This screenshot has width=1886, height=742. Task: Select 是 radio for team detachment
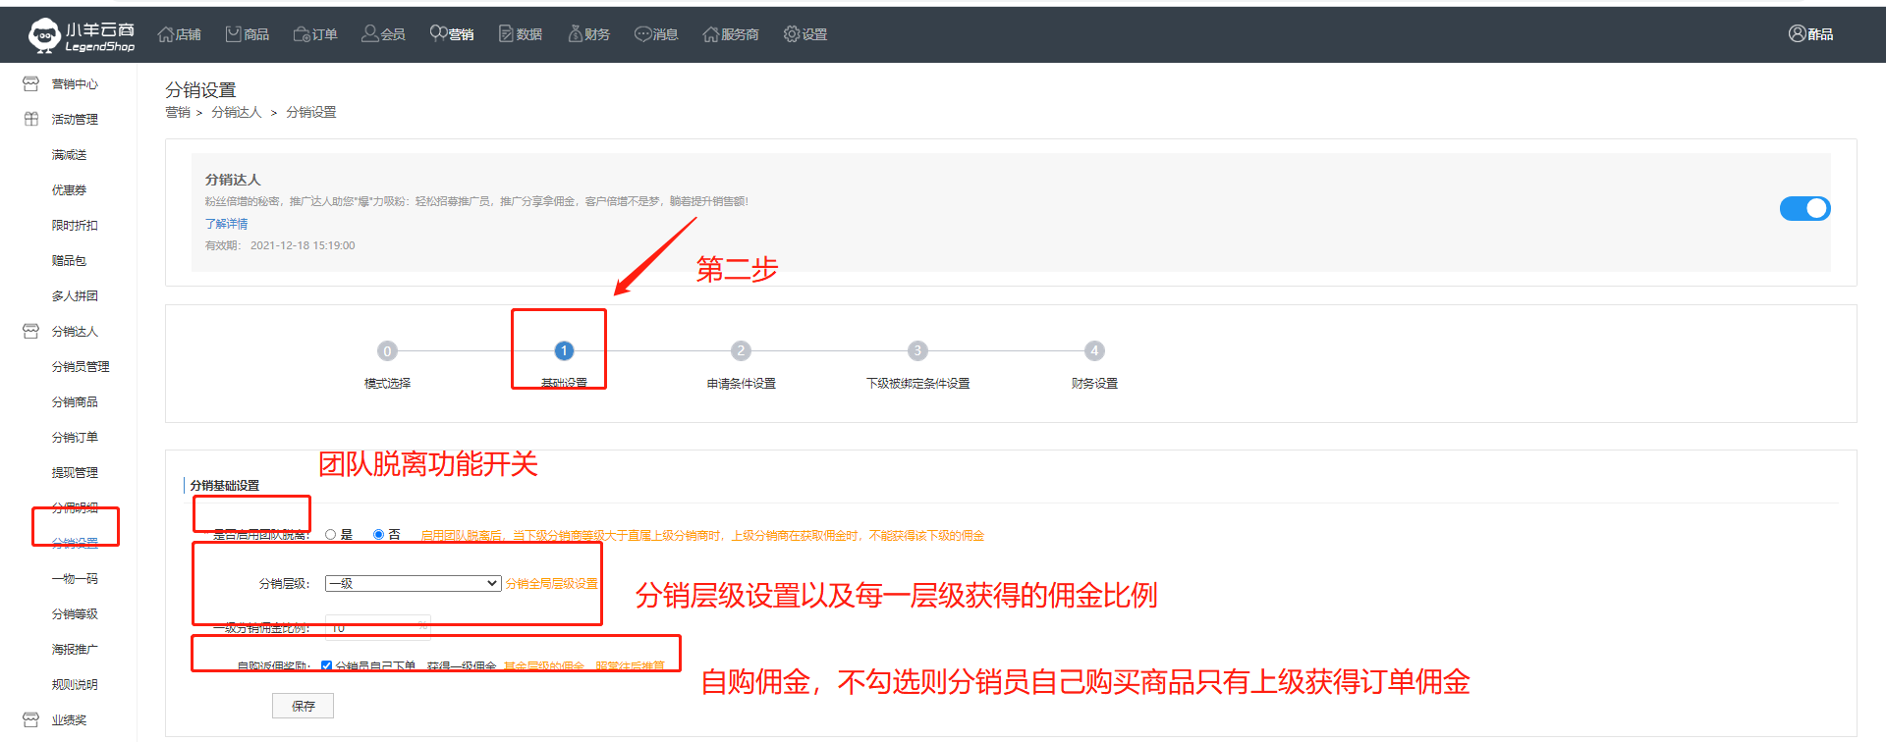tap(331, 535)
